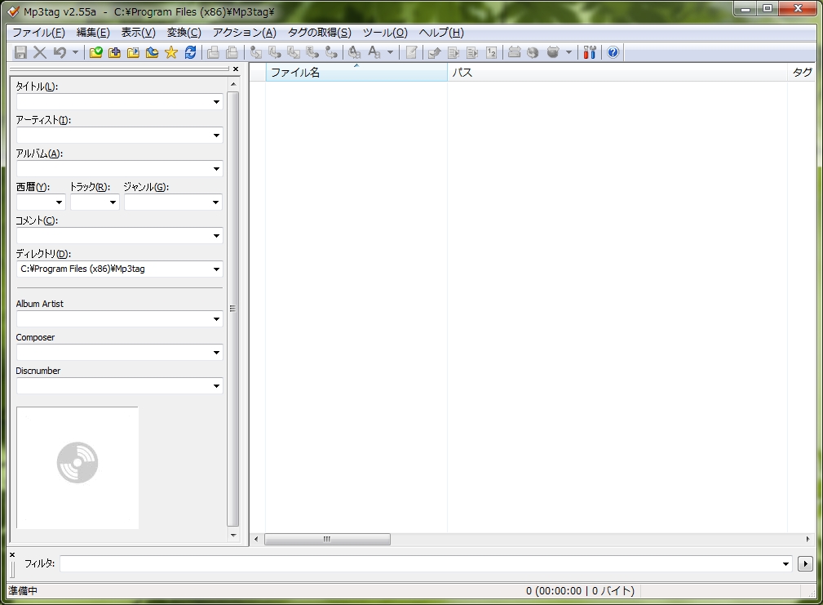
Task: Click the empty album cover art thumbnail
Action: (x=77, y=467)
